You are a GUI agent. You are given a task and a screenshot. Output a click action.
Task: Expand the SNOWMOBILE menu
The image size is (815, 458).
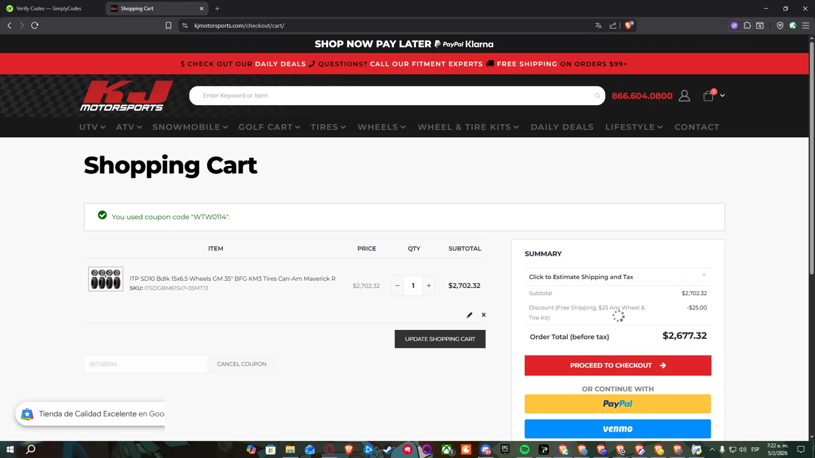[x=190, y=127]
